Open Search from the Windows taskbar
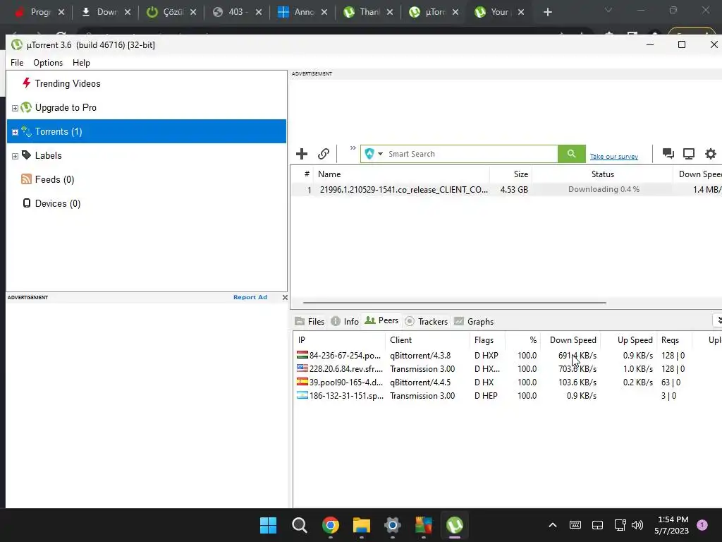The image size is (722, 542). [299, 525]
